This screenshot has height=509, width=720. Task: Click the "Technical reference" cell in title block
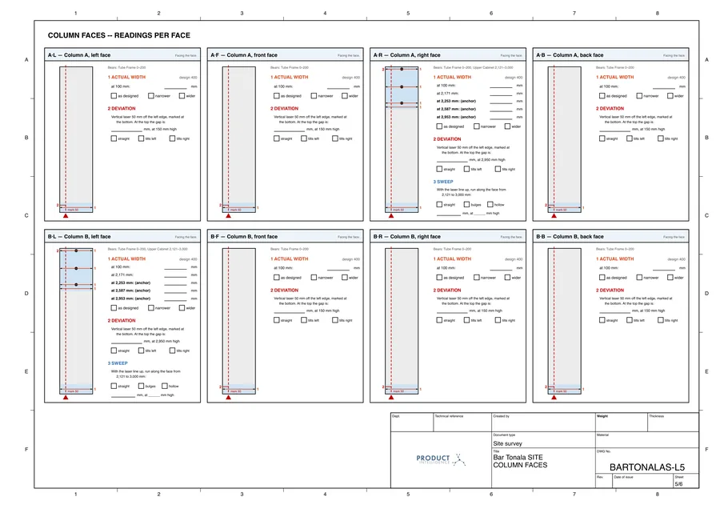click(x=462, y=423)
